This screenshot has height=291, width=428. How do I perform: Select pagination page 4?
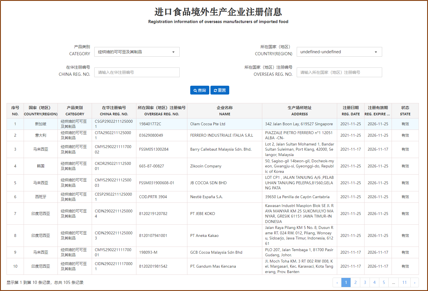(x=374, y=282)
